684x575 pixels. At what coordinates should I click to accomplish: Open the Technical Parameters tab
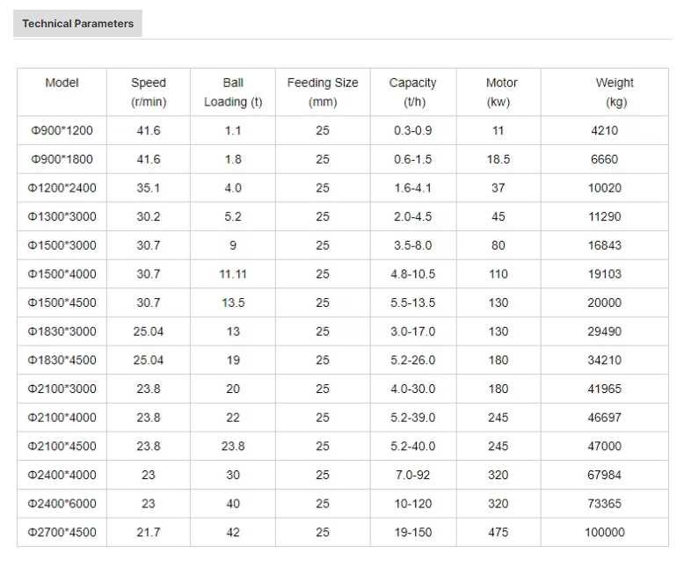coord(77,24)
